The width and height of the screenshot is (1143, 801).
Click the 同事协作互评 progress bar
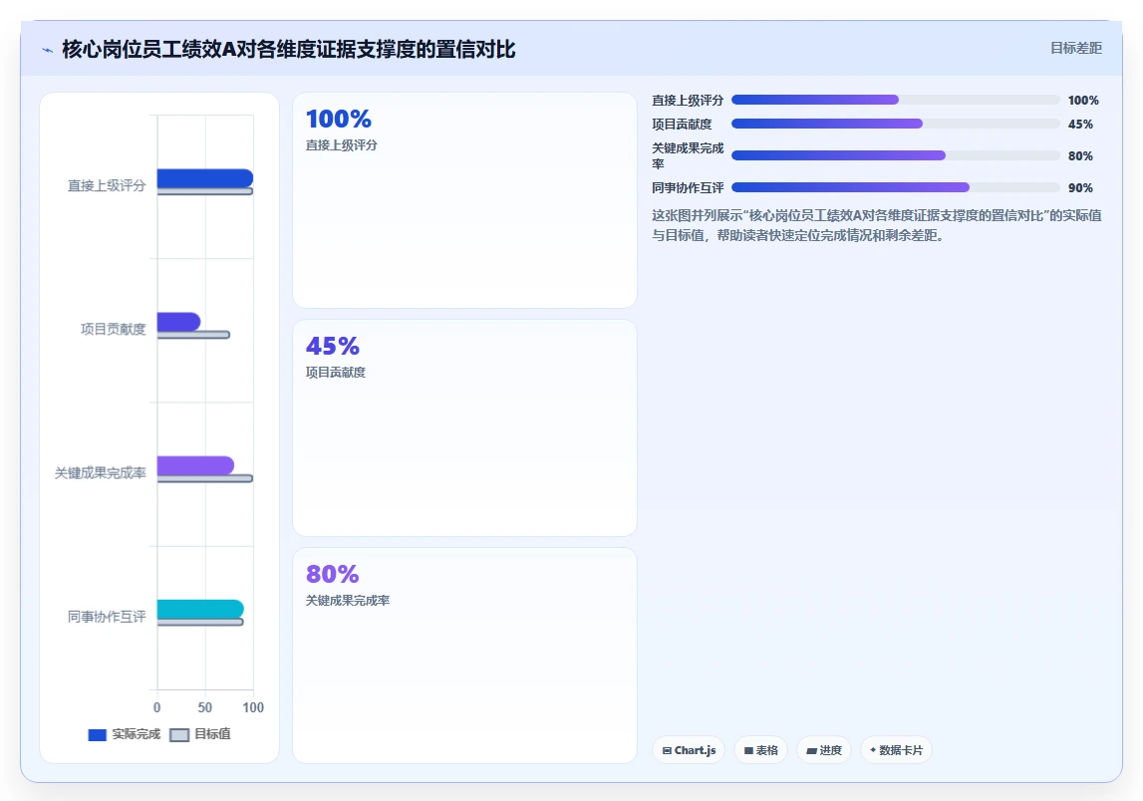pyautogui.click(x=895, y=187)
